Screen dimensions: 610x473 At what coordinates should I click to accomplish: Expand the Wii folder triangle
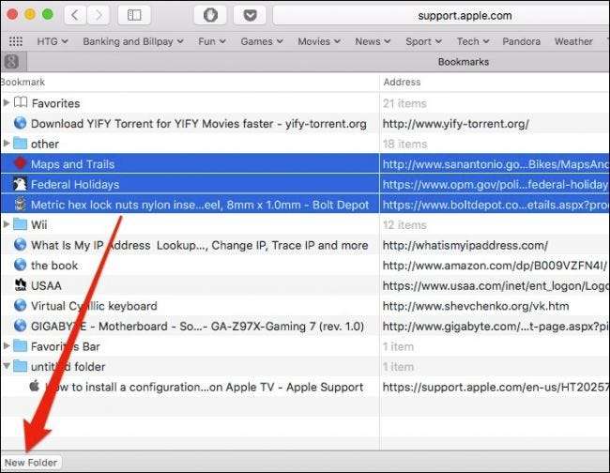coord(7,224)
